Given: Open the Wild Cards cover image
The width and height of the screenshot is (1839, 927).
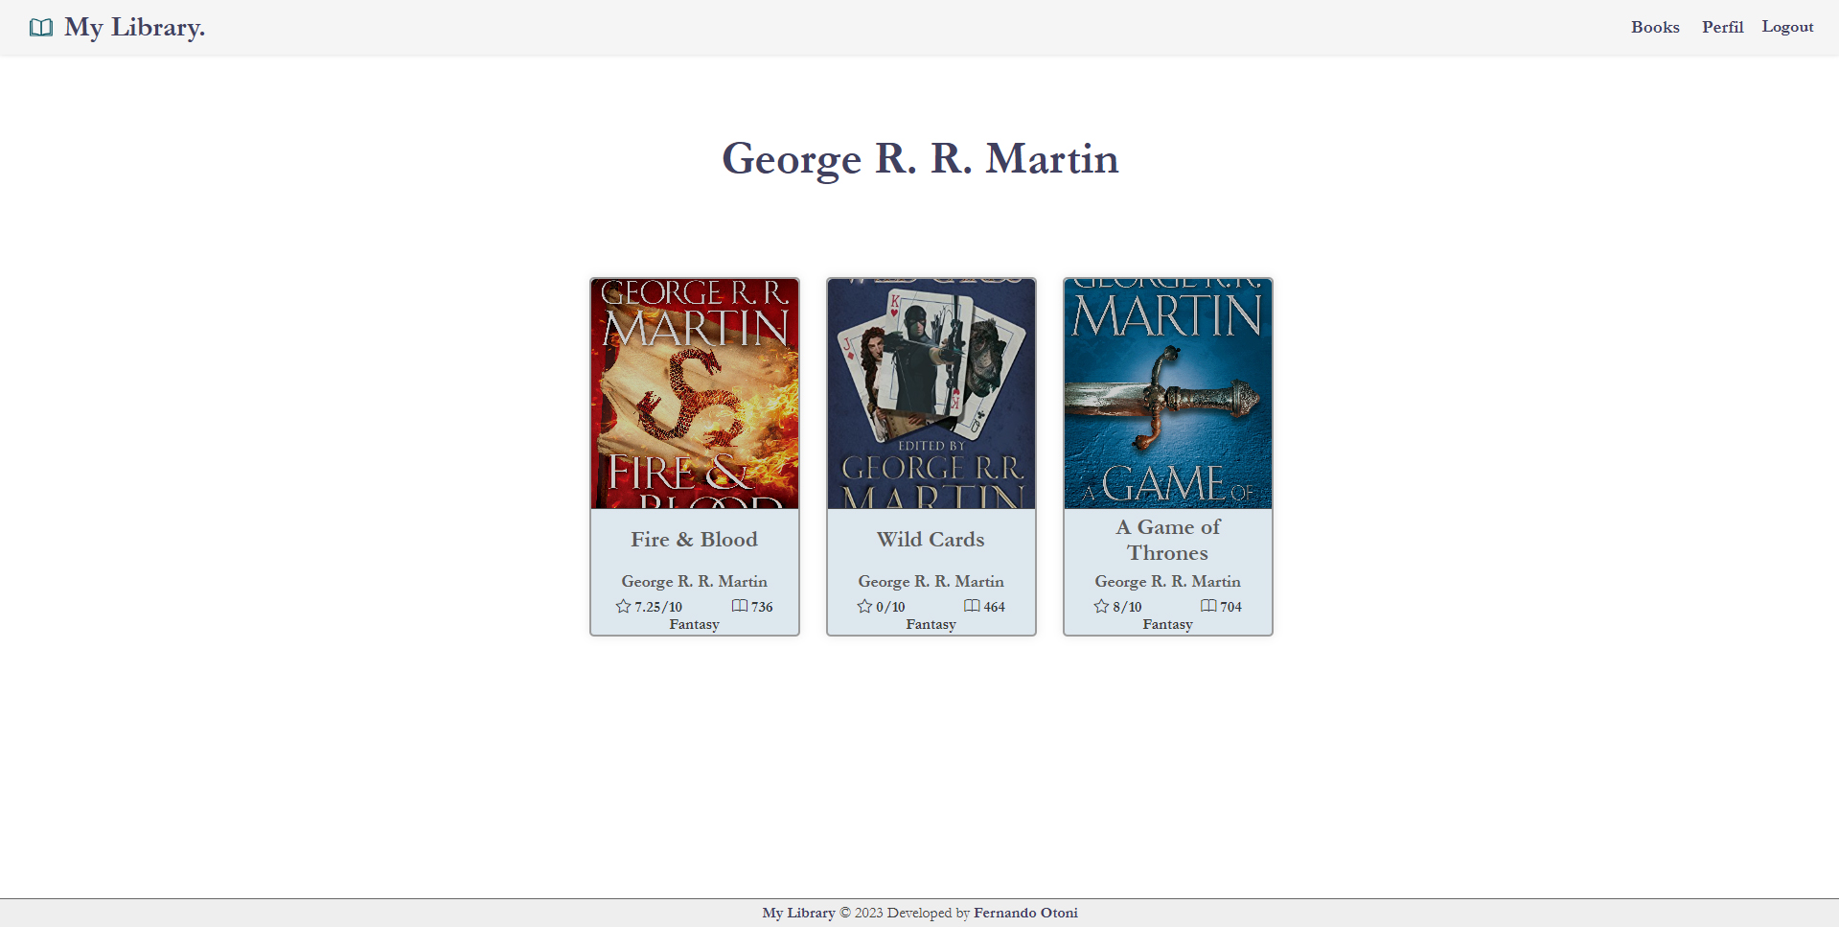Looking at the screenshot, I should click(x=931, y=392).
